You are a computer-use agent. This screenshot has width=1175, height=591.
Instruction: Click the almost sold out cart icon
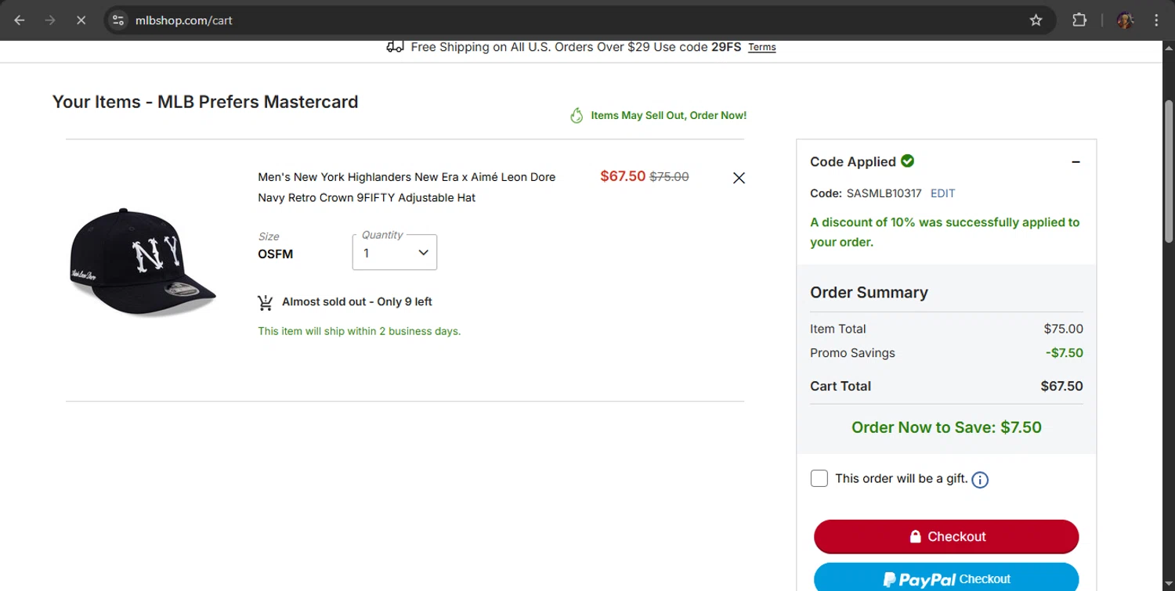pyautogui.click(x=266, y=302)
